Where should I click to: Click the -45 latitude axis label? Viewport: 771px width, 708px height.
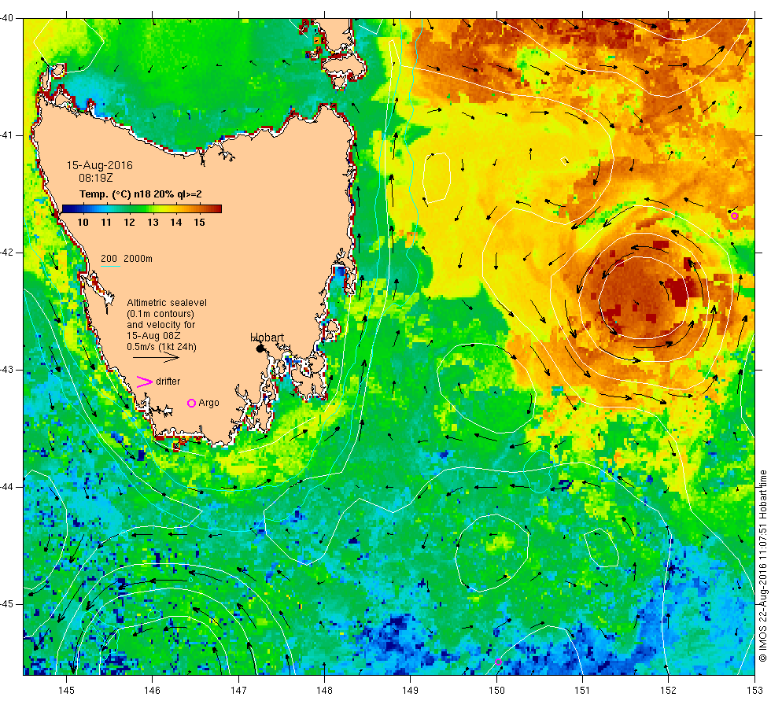click(6, 604)
